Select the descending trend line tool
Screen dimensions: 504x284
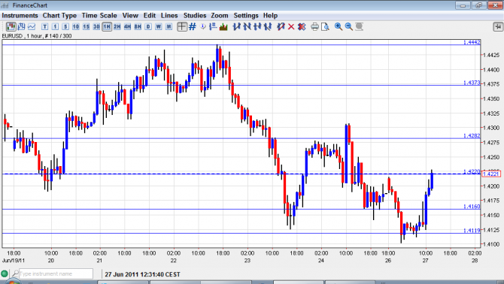(x=247, y=26)
